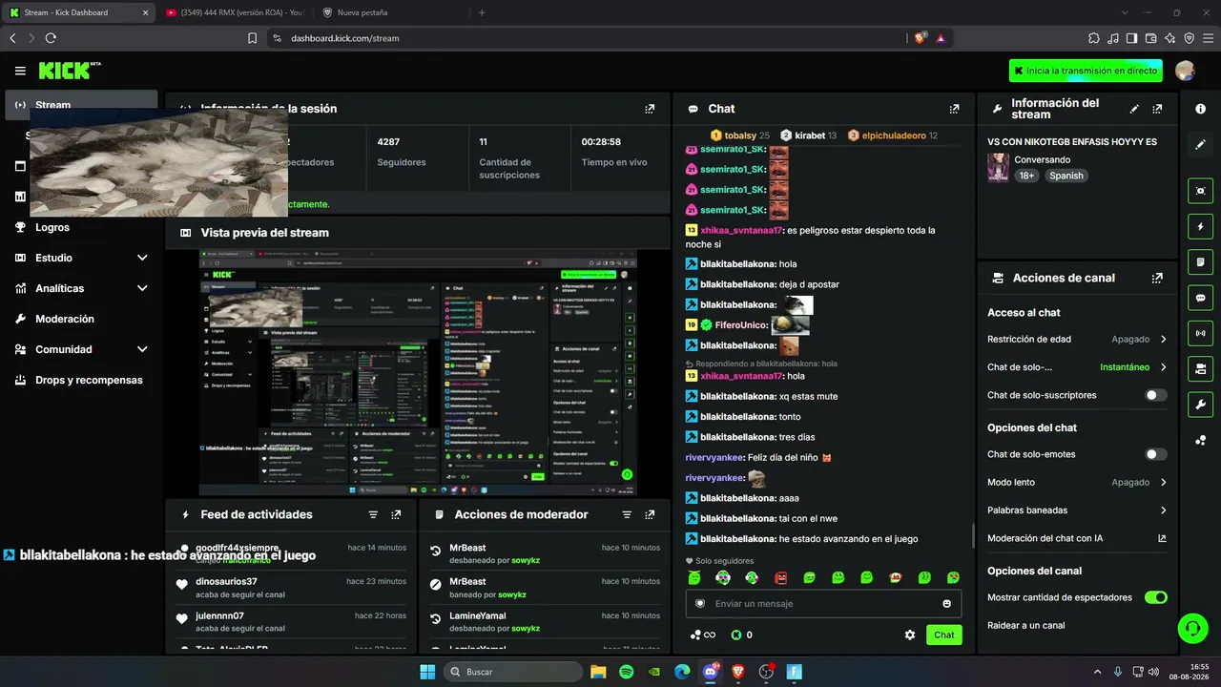The width and height of the screenshot is (1221, 687).
Task: Click the browser address bar URL
Action: 344,38
